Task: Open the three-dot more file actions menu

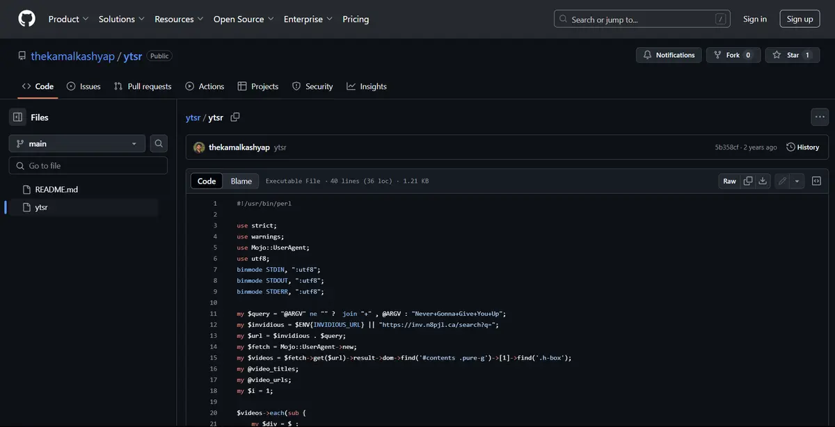Action: click(820, 118)
